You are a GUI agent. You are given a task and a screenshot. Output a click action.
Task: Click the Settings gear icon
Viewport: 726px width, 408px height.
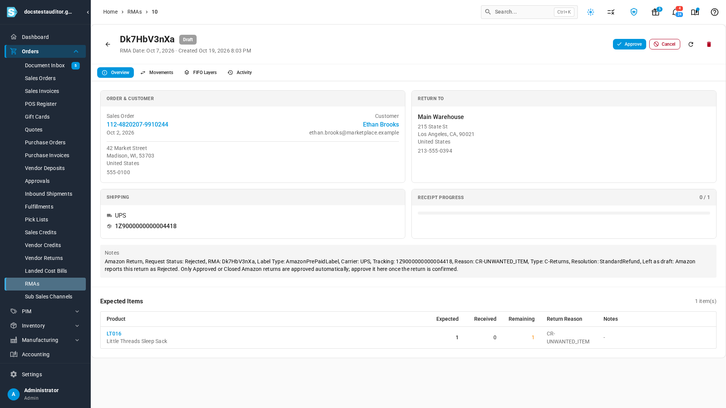pyautogui.click(x=14, y=374)
